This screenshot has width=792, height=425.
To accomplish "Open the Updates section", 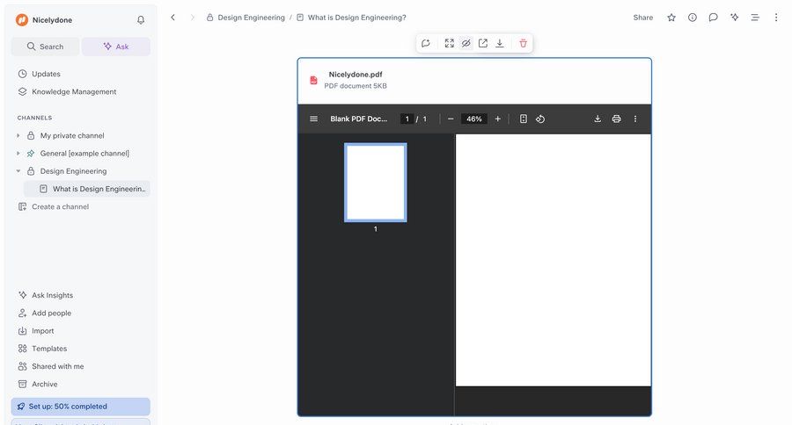I will tap(46, 74).
